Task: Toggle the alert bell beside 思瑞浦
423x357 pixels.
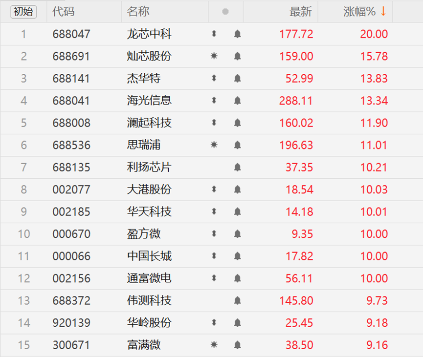Action: (x=237, y=145)
